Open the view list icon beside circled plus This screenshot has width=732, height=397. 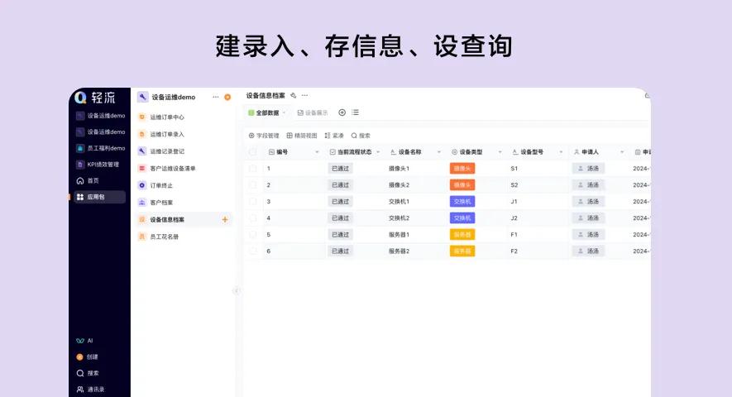[356, 112]
